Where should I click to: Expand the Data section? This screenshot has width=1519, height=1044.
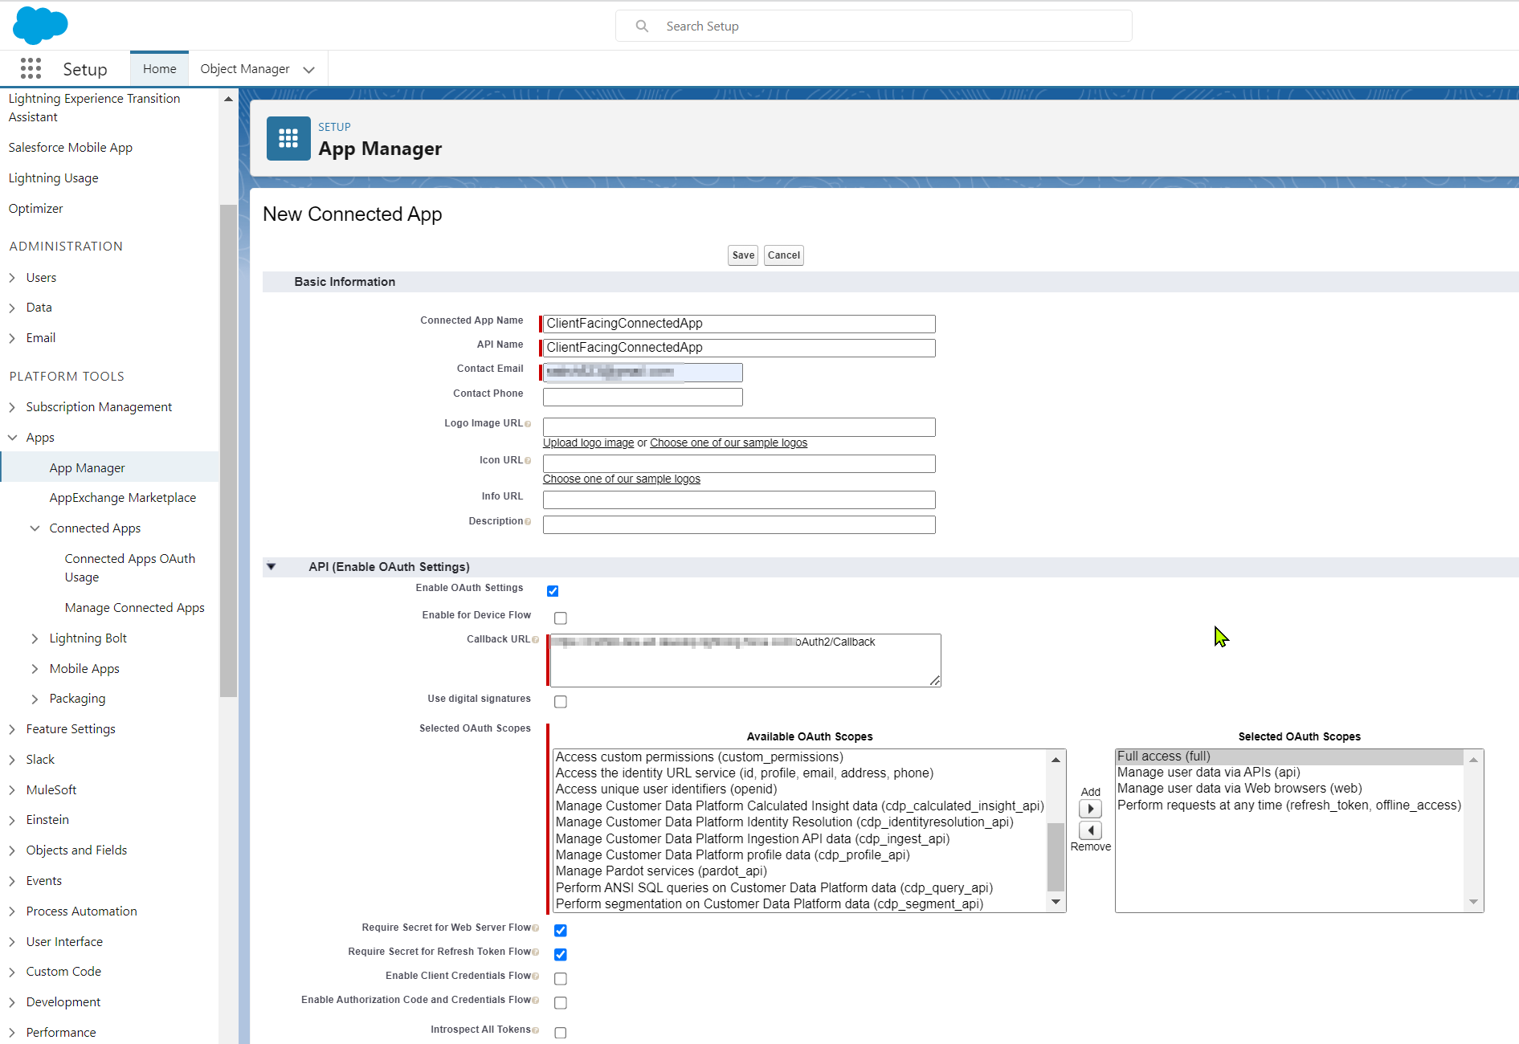click(x=12, y=308)
